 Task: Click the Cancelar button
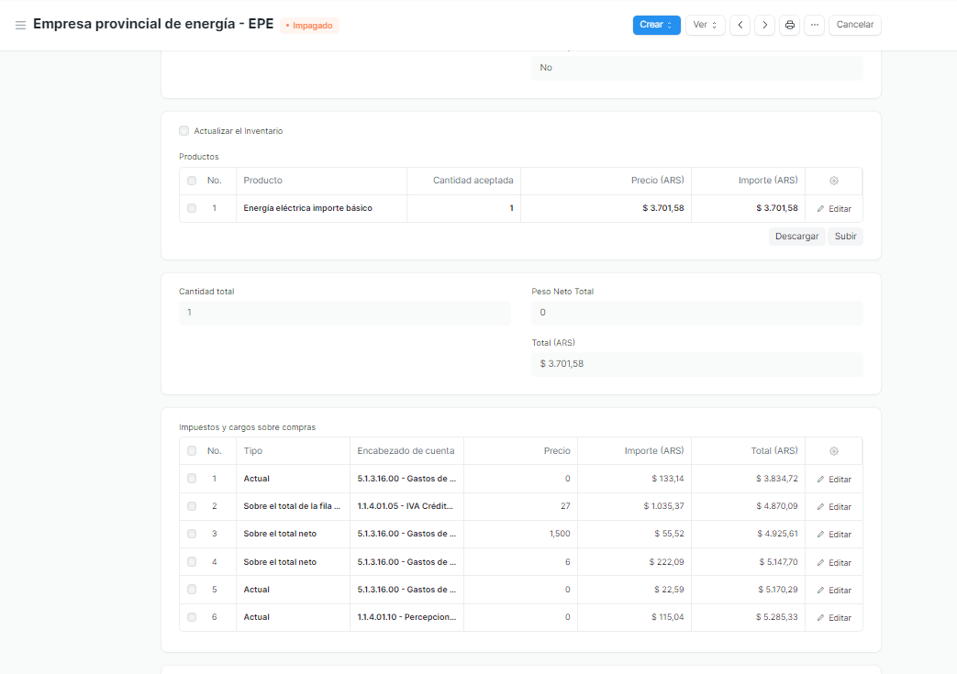tap(854, 25)
